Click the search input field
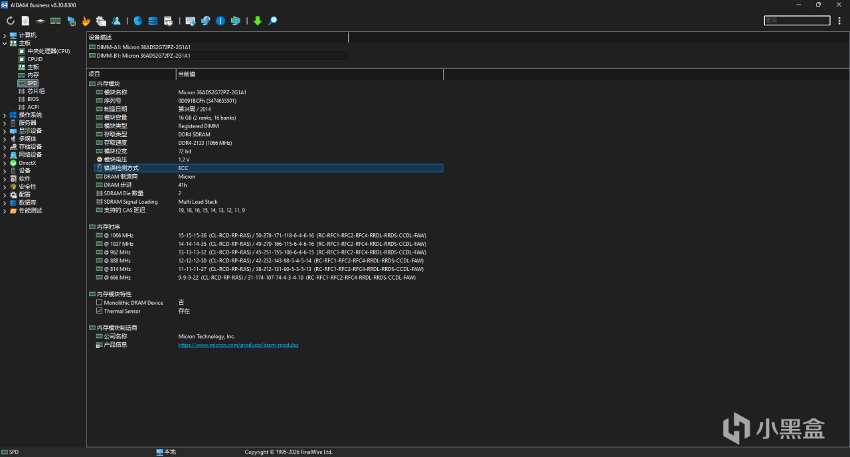850x457 pixels. click(x=797, y=21)
